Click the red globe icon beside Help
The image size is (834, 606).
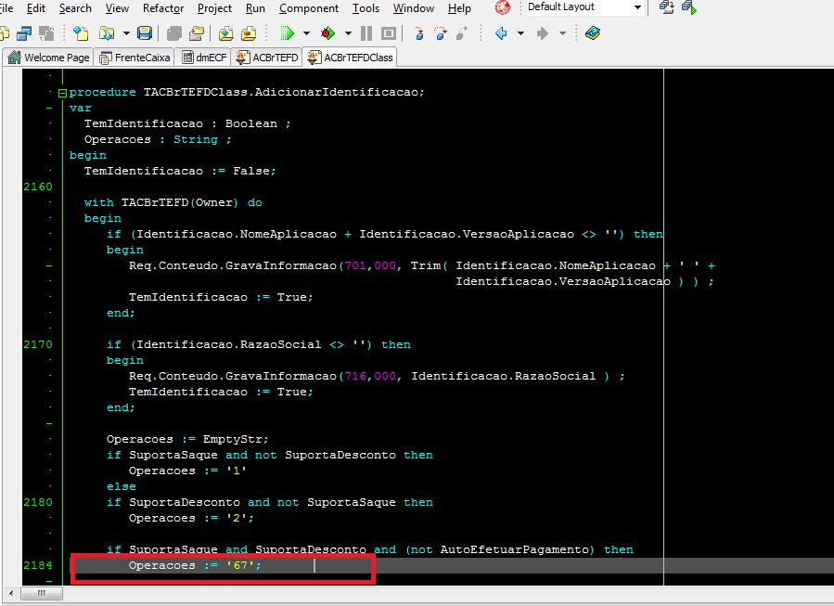pos(503,7)
